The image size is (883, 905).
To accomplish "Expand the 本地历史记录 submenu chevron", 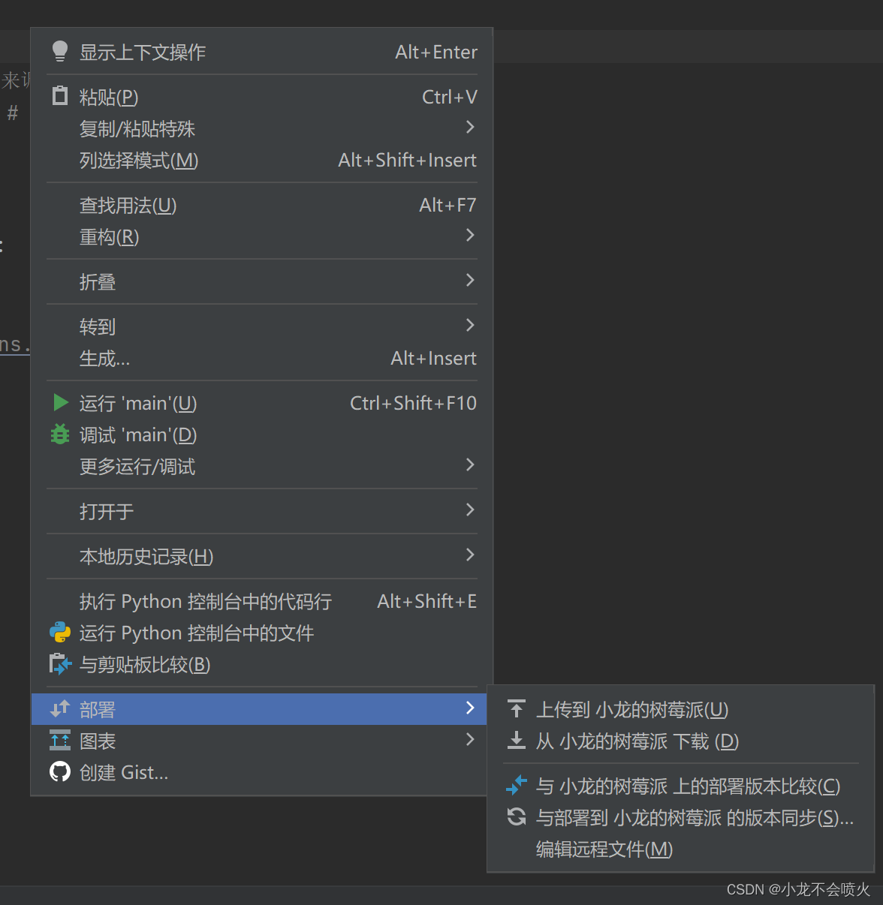I will pyautogui.click(x=470, y=555).
